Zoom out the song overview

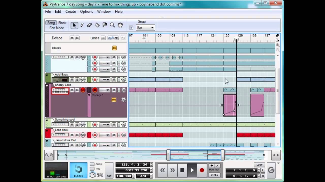point(47,155)
